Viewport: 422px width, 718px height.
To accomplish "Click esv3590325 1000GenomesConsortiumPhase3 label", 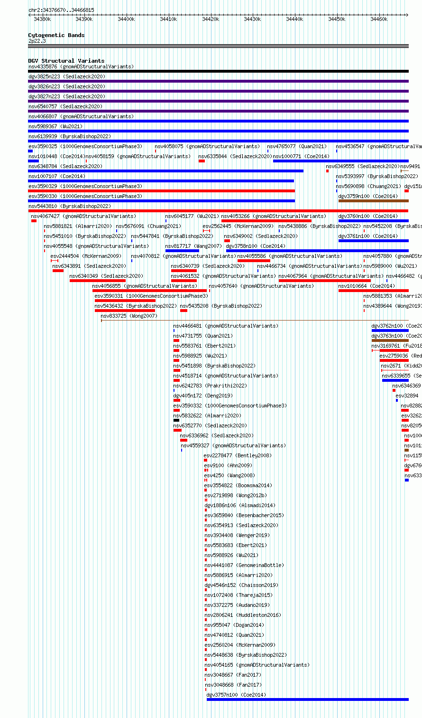I will pyautogui.click(x=85, y=146).
